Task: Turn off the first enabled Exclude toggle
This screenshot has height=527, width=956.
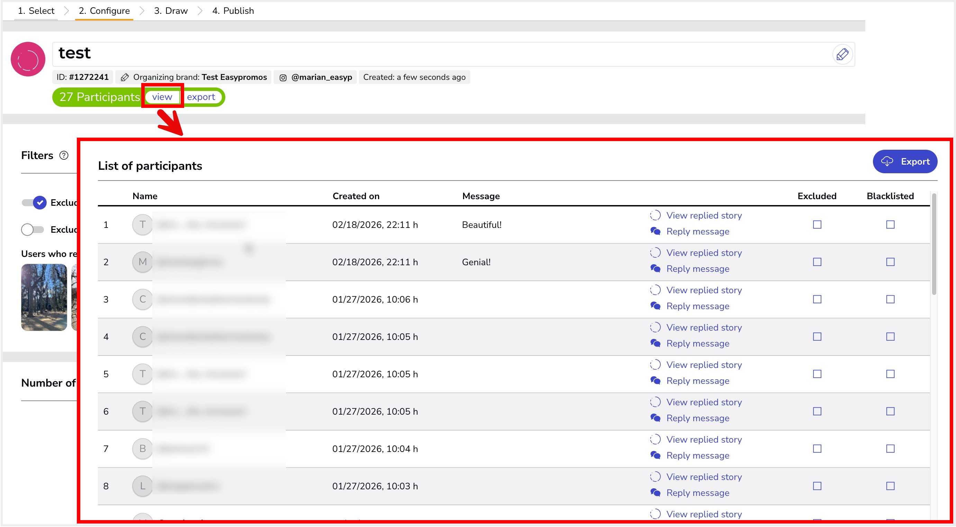Action: click(34, 203)
